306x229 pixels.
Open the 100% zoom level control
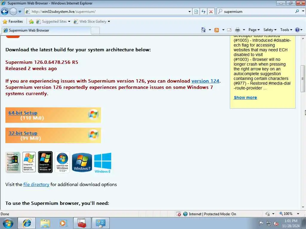286,214
